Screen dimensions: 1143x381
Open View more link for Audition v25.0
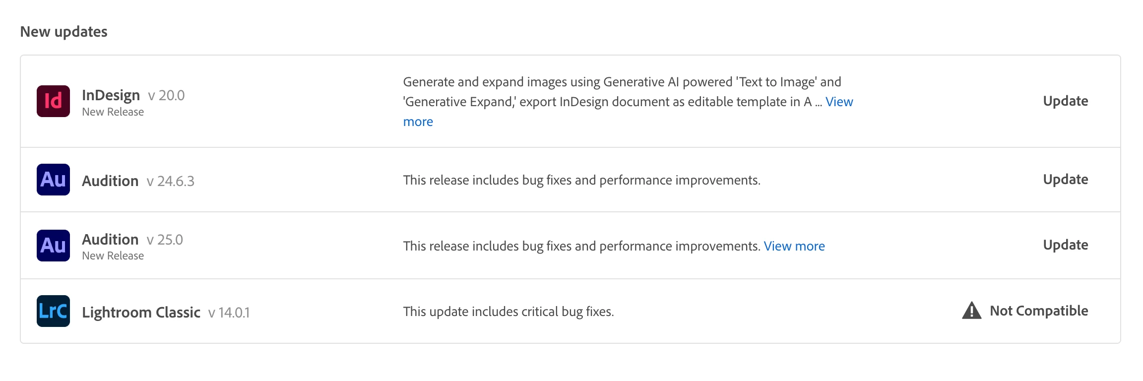pos(794,246)
